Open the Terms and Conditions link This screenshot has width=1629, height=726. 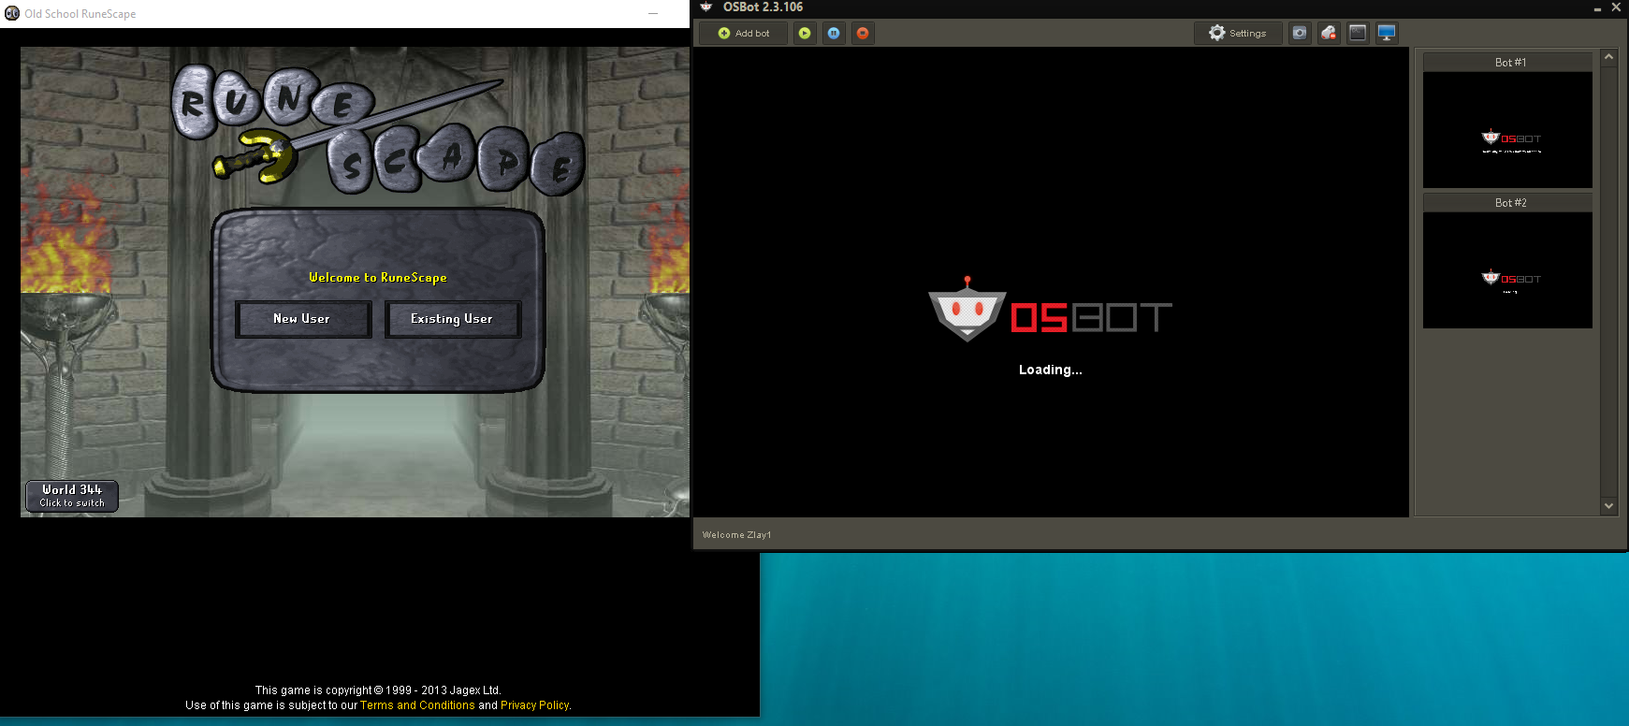coord(417,705)
